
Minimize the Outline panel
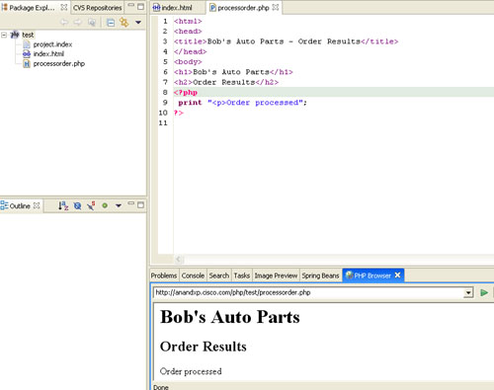point(131,203)
